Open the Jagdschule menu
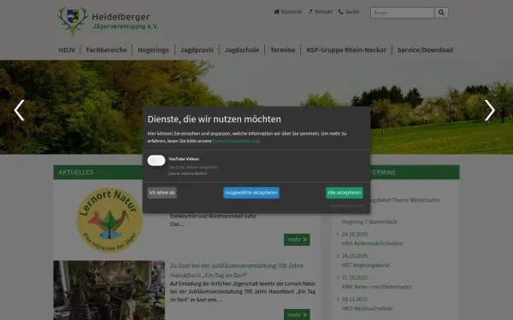This screenshot has width=513, height=320. tap(242, 50)
